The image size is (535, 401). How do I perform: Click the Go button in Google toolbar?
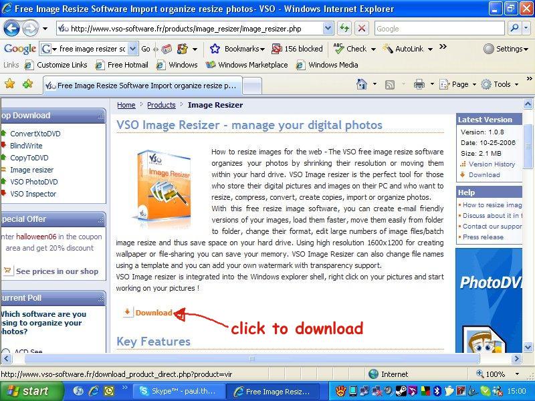pyautogui.click(x=146, y=49)
